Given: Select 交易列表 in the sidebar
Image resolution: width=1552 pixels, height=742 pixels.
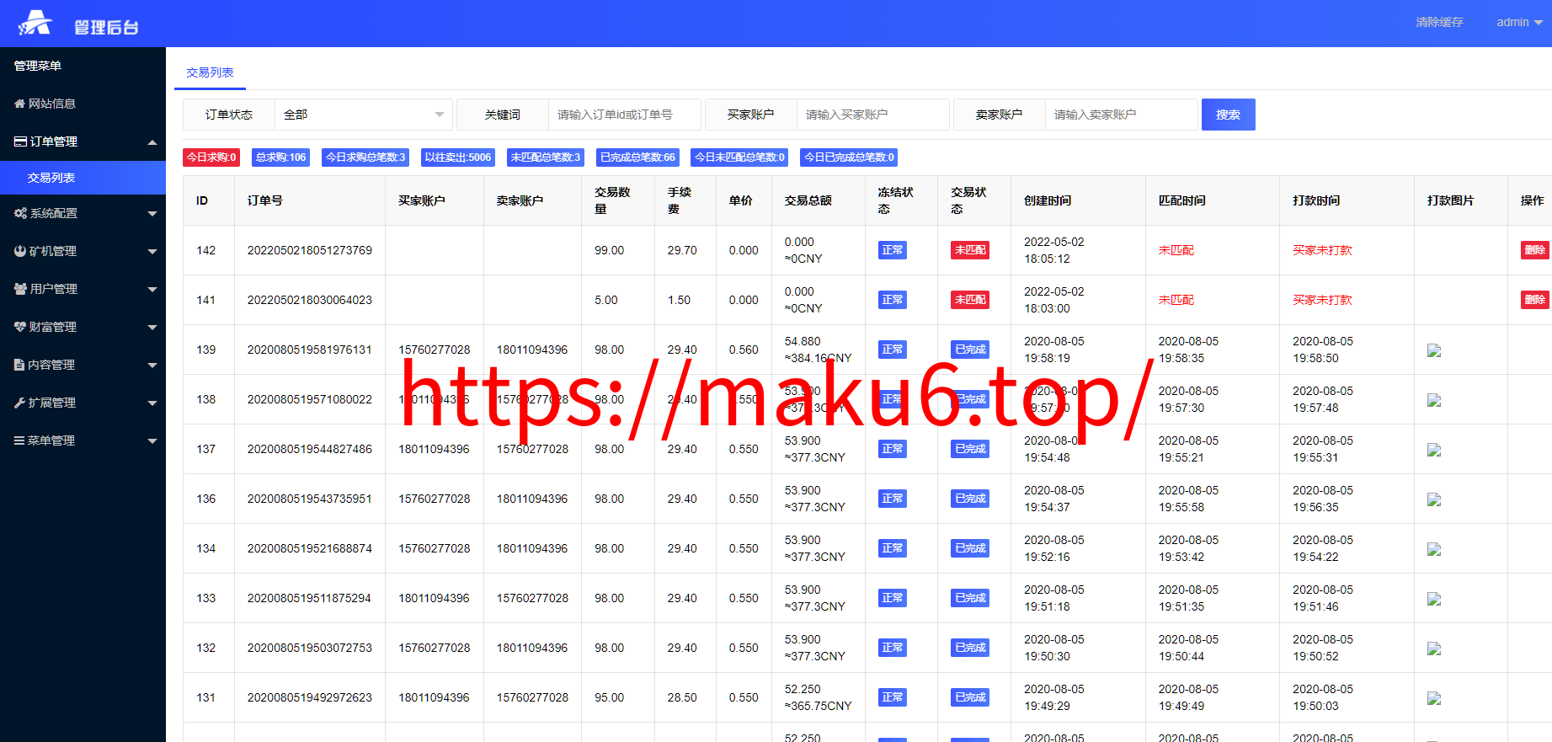Looking at the screenshot, I should pos(83,178).
